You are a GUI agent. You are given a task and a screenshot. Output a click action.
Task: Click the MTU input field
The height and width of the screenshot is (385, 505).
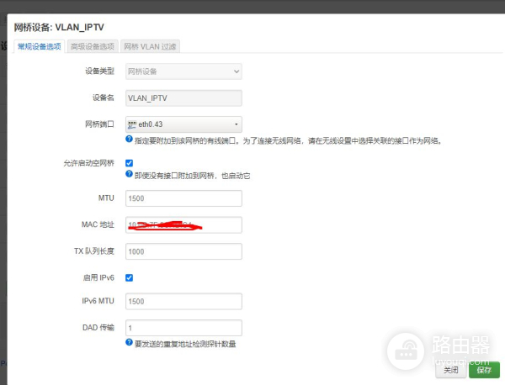pyautogui.click(x=183, y=198)
